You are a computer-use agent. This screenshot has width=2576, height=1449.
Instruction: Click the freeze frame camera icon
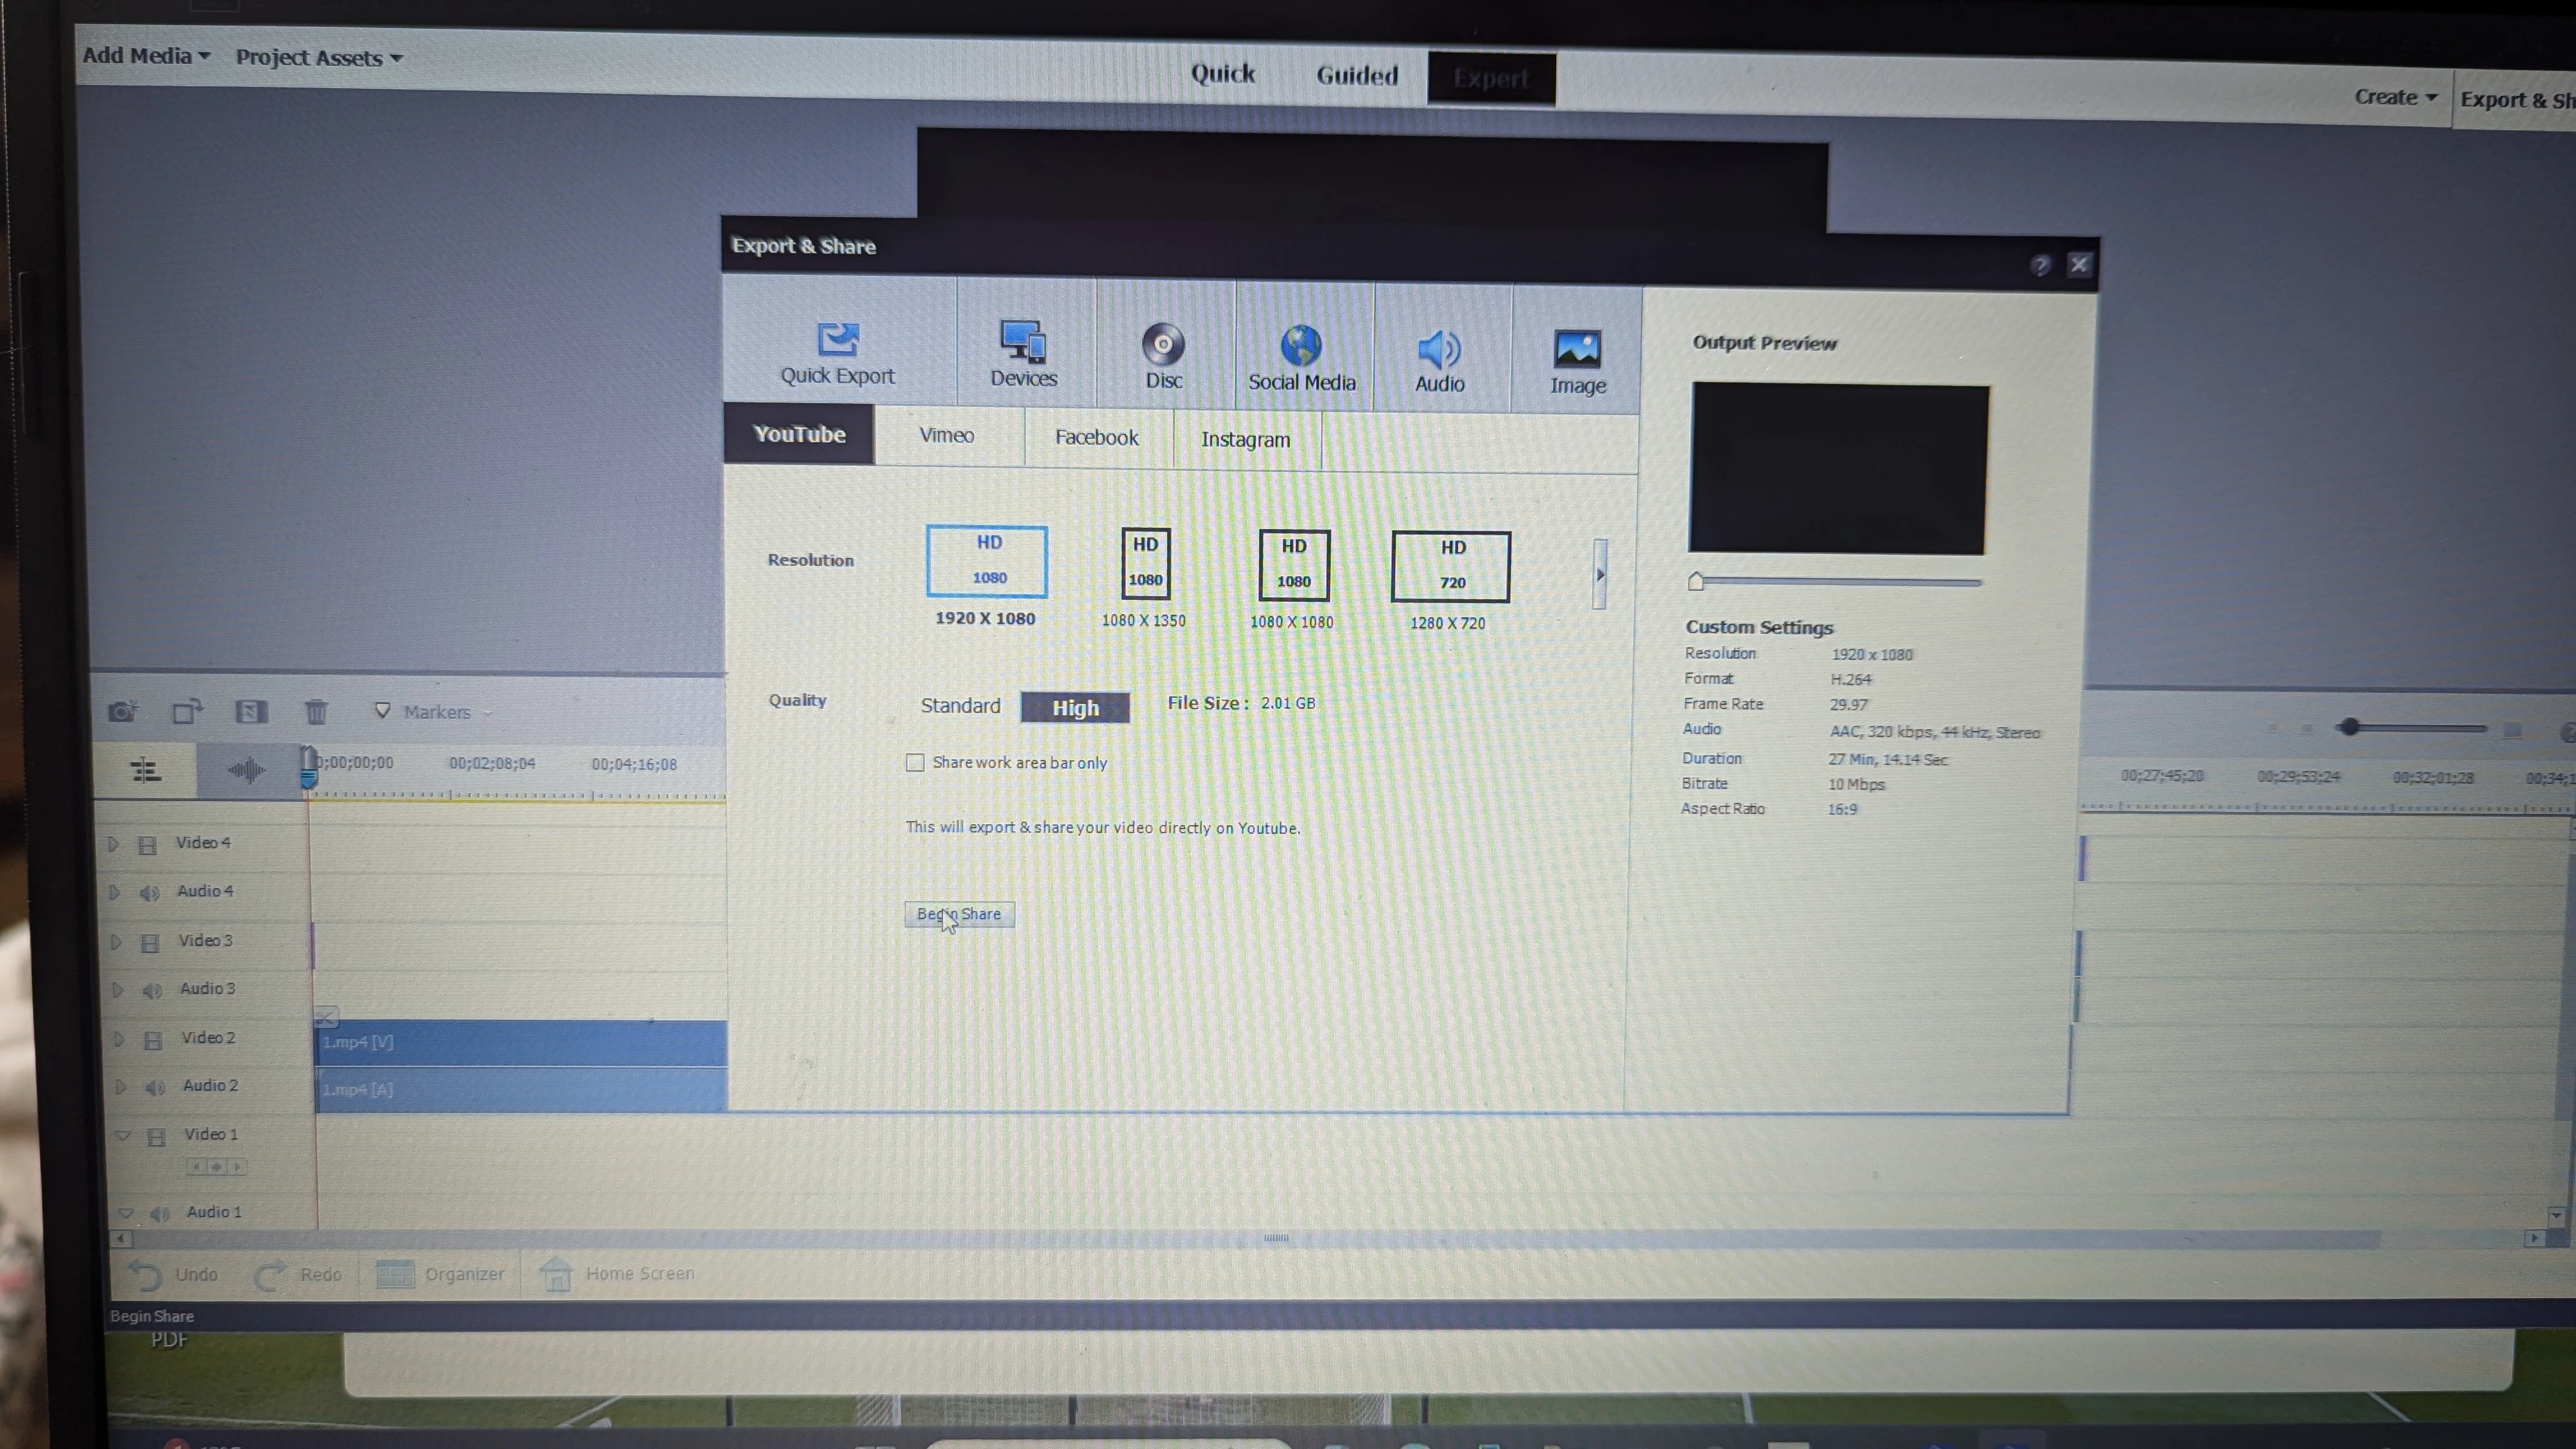tap(123, 712)
